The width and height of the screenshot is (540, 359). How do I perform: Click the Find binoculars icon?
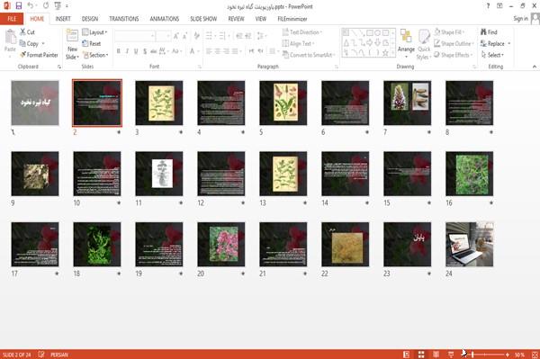(x=483, y=32)
